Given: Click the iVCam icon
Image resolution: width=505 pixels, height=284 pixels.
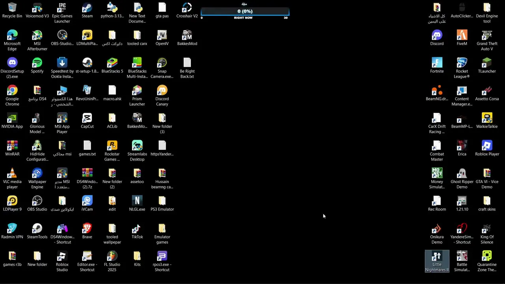Looking at the screenshot, I should click(x=87, y=204).
